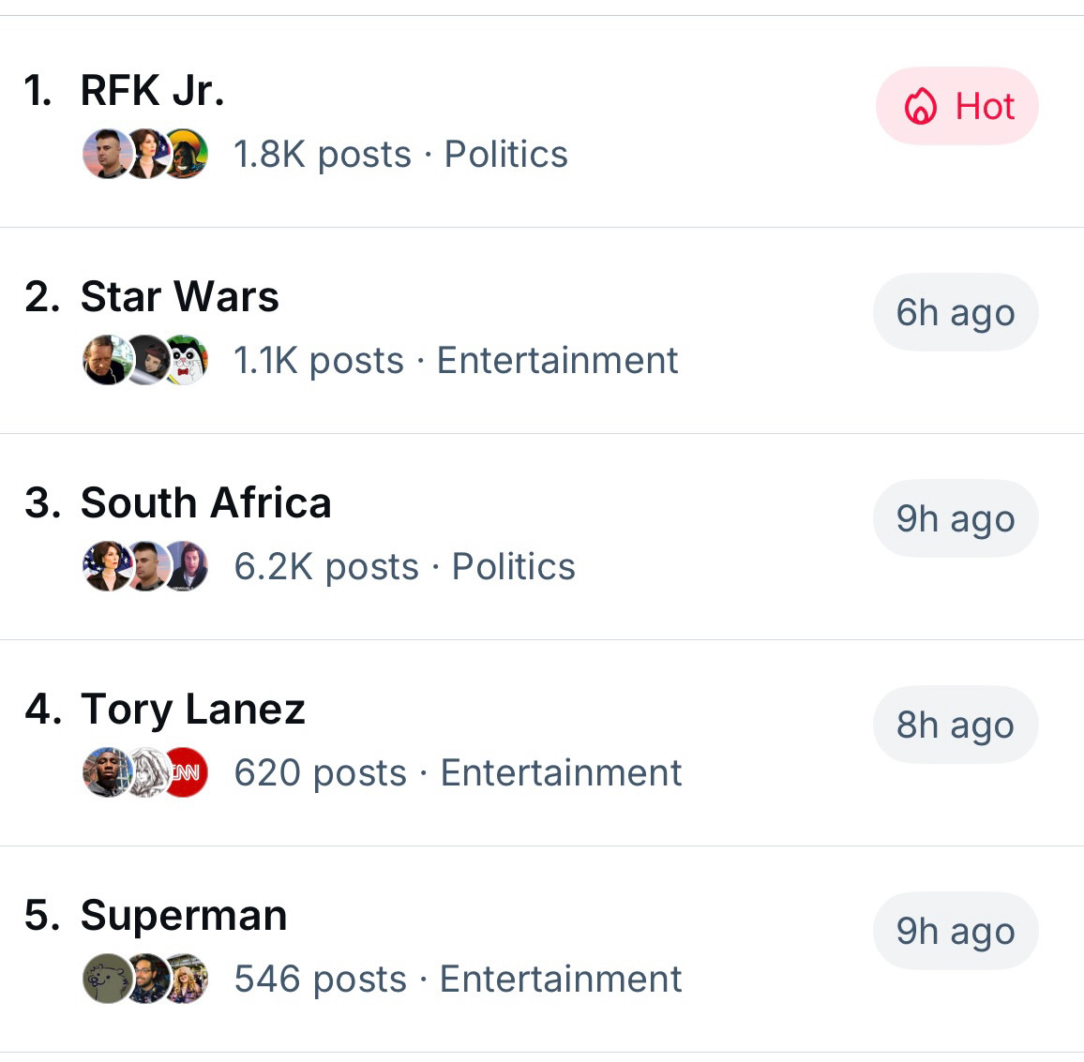Select the South Africa trend title
The width and height of the screenshot is (1084, 1062).
tap(206, 502)
